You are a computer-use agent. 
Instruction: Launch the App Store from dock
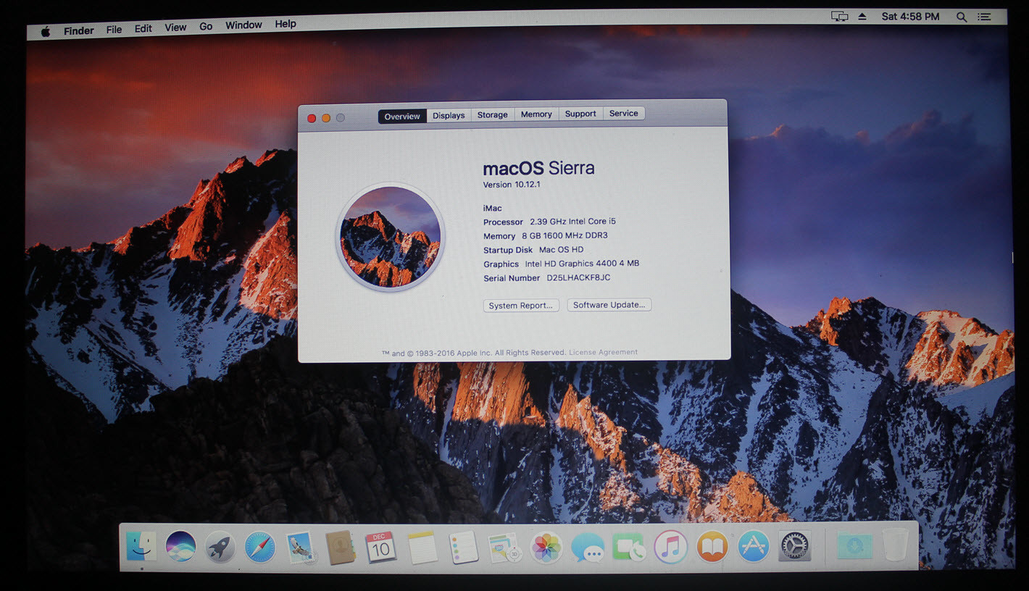[754, 546]
